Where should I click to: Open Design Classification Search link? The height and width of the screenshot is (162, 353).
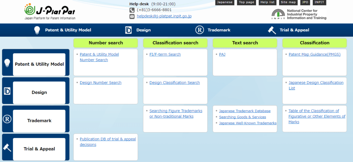174,83
